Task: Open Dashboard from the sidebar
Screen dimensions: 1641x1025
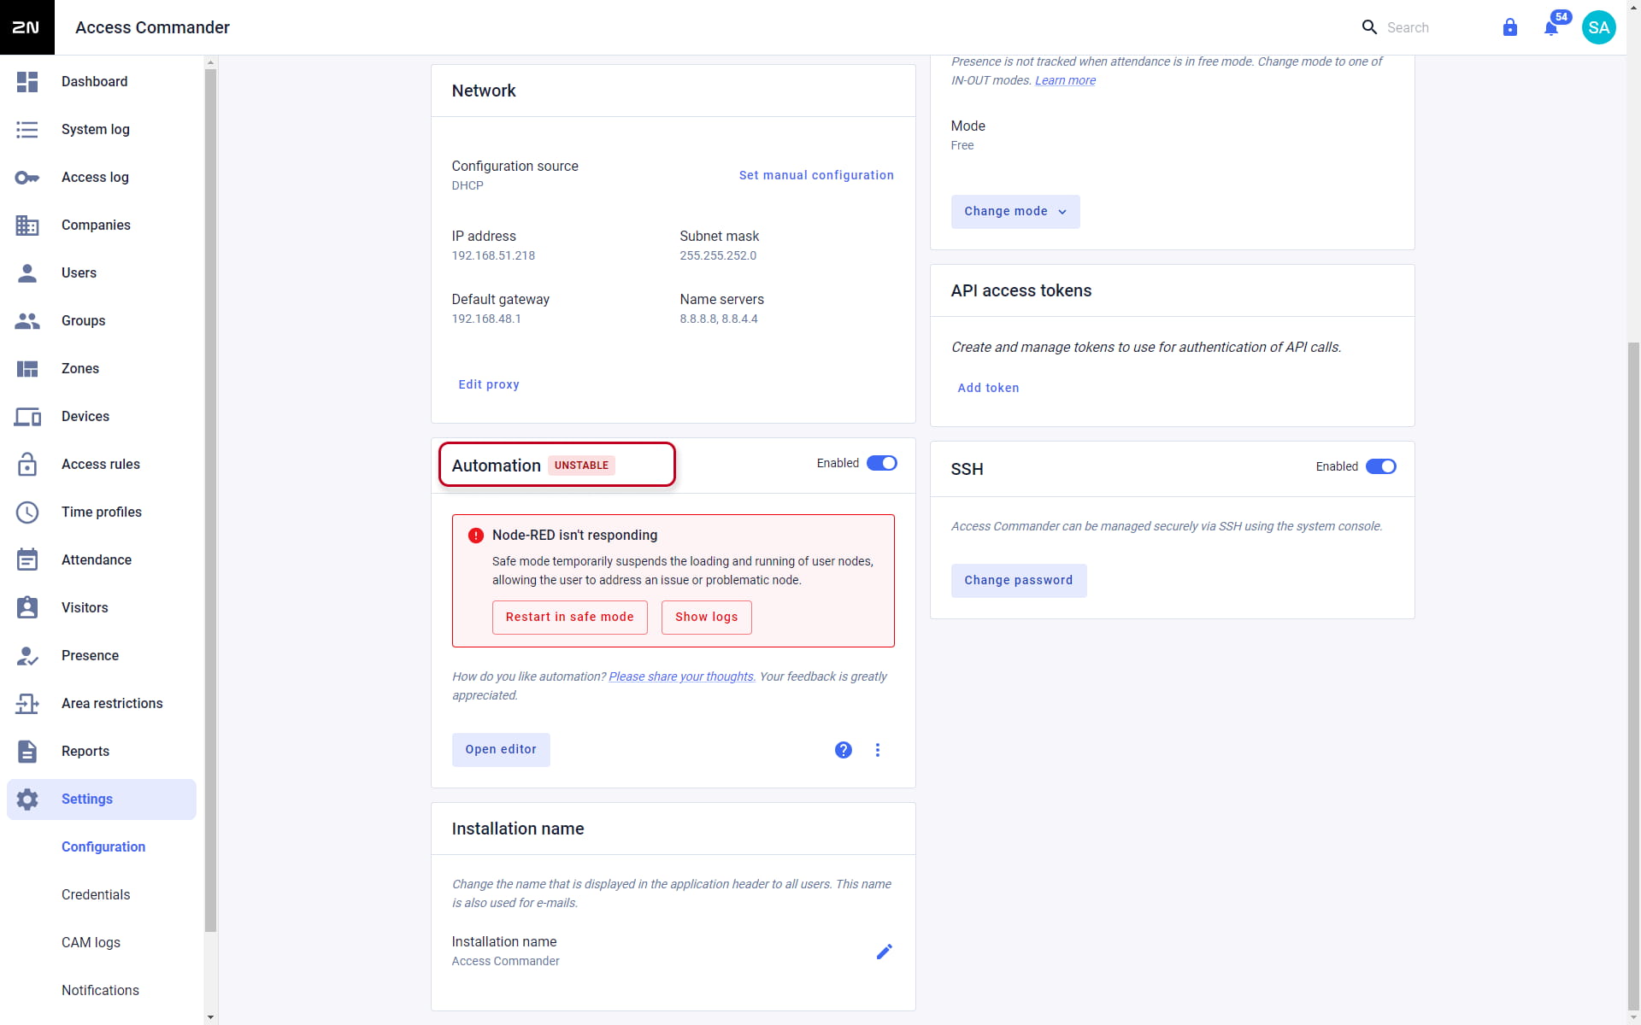Action: (102, 82)
